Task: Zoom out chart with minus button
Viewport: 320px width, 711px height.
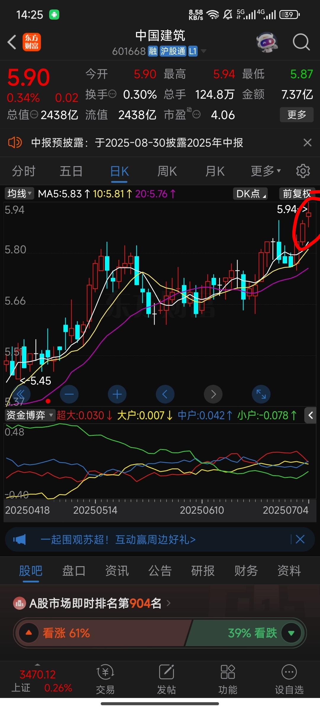Action: coord(69,394)
